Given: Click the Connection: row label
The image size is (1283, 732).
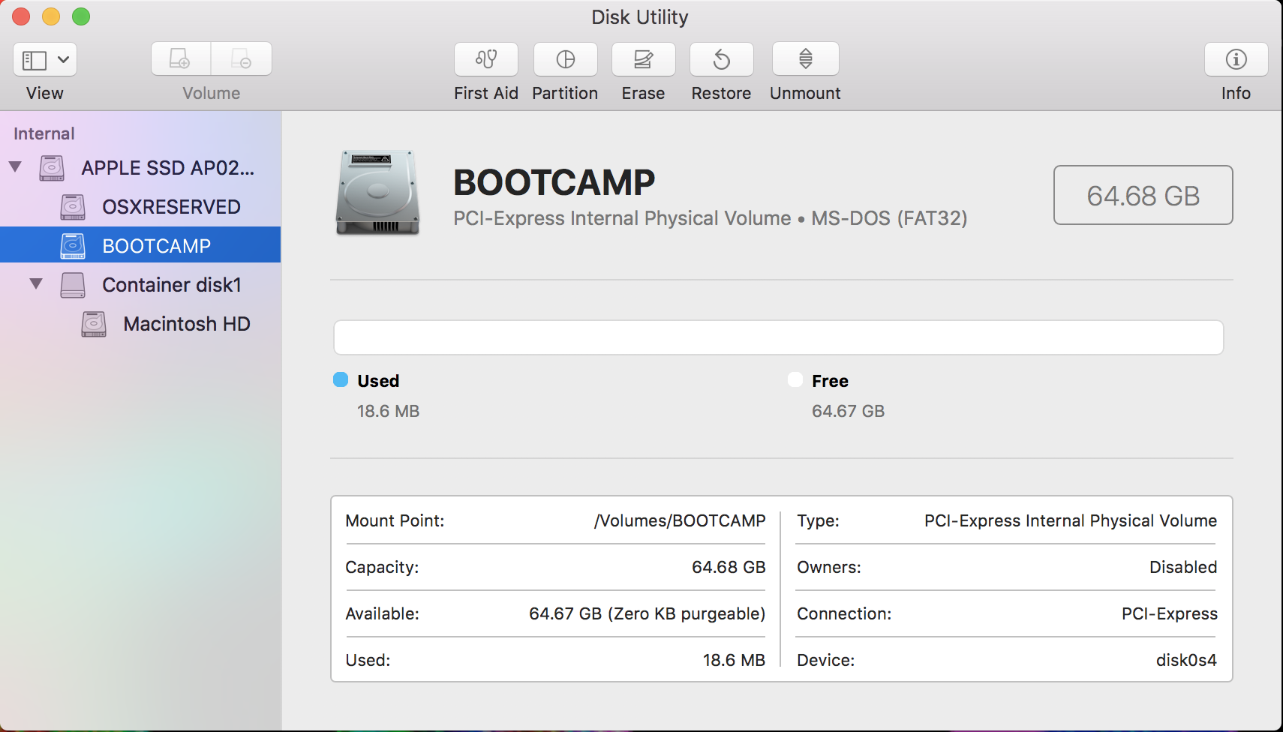Looking at the screenshot, I should (x=844, y=613).
